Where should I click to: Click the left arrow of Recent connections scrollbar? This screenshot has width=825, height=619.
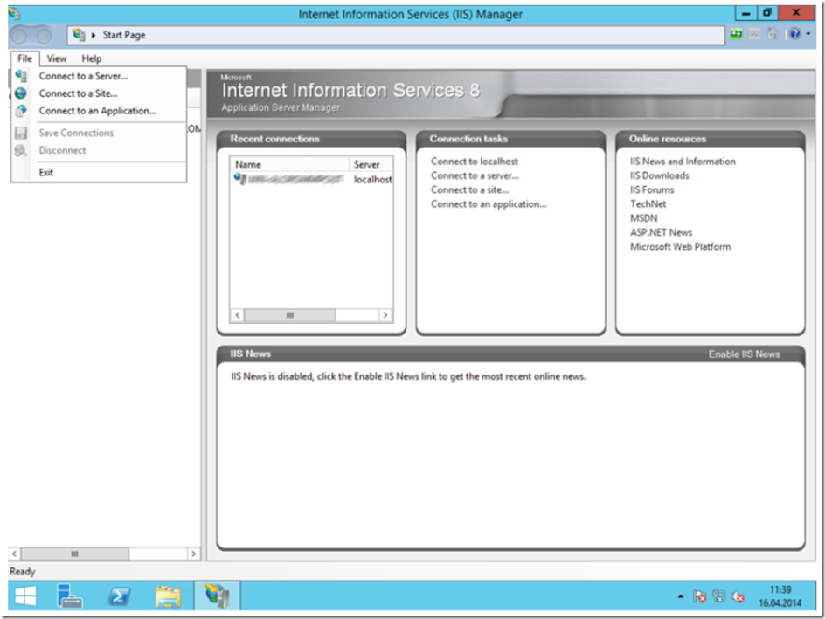click(238, 315)
